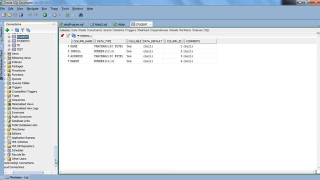Open the dropdown arrow next to new connection
Image resolution: width=320 pixels, height=180 pixels.
(x=12, y=30)
